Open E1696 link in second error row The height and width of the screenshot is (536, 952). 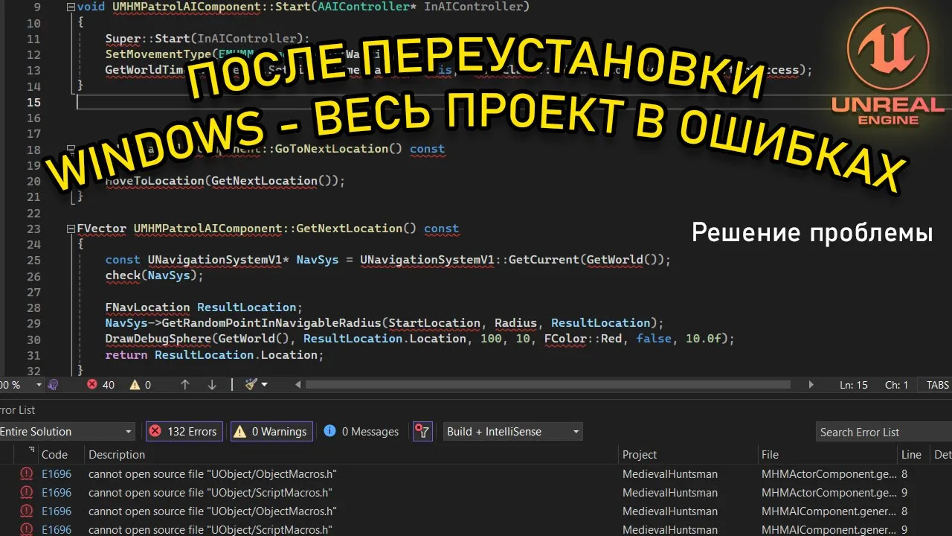57,492
